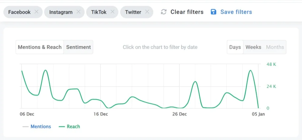Remove the Instagram filter chip
The height and width of the screenshot is (140, 302).
click(78, 12)
